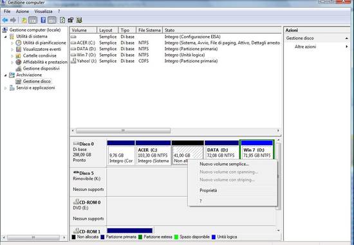Click the Gestione disco tree icon
Screen dimensions: 354x245
19,81
